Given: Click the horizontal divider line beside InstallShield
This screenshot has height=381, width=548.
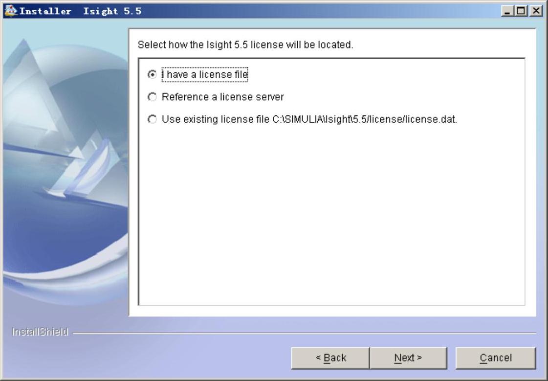Looking at the screenshot, I should 304,333.
